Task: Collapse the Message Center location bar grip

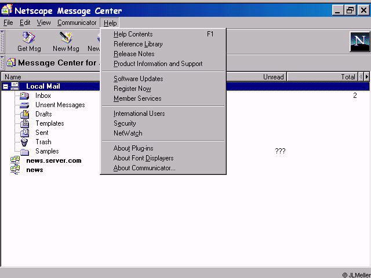Action: click(x=2, y=63)
